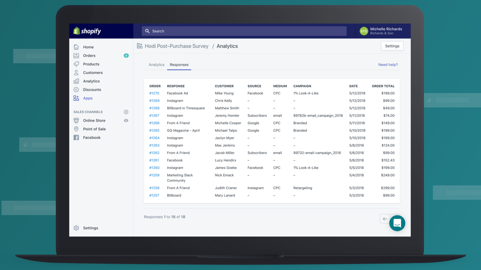This screenshot has width=481, height=270.
Task: Open order #1270
Action: tap(154, 93)
